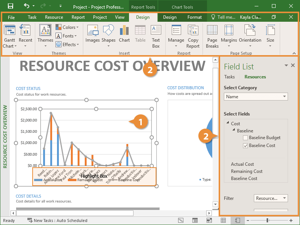300x225 pixels.
Task: Insert a Text Box
Action: point(156,36)
